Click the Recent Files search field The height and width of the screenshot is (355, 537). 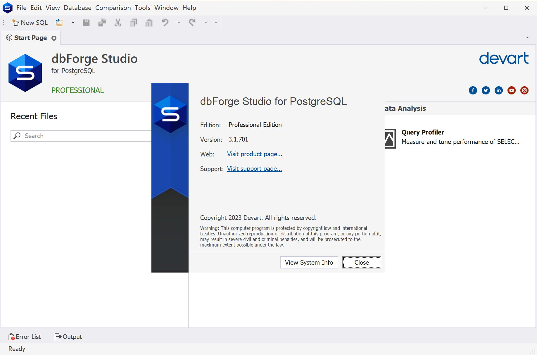pos(81,136)
